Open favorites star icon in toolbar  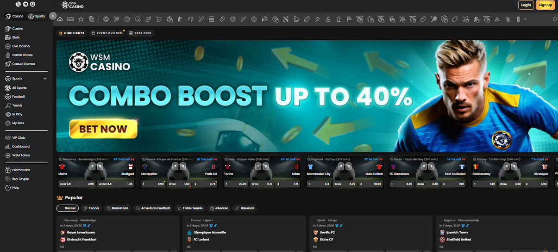coord(81,19)
